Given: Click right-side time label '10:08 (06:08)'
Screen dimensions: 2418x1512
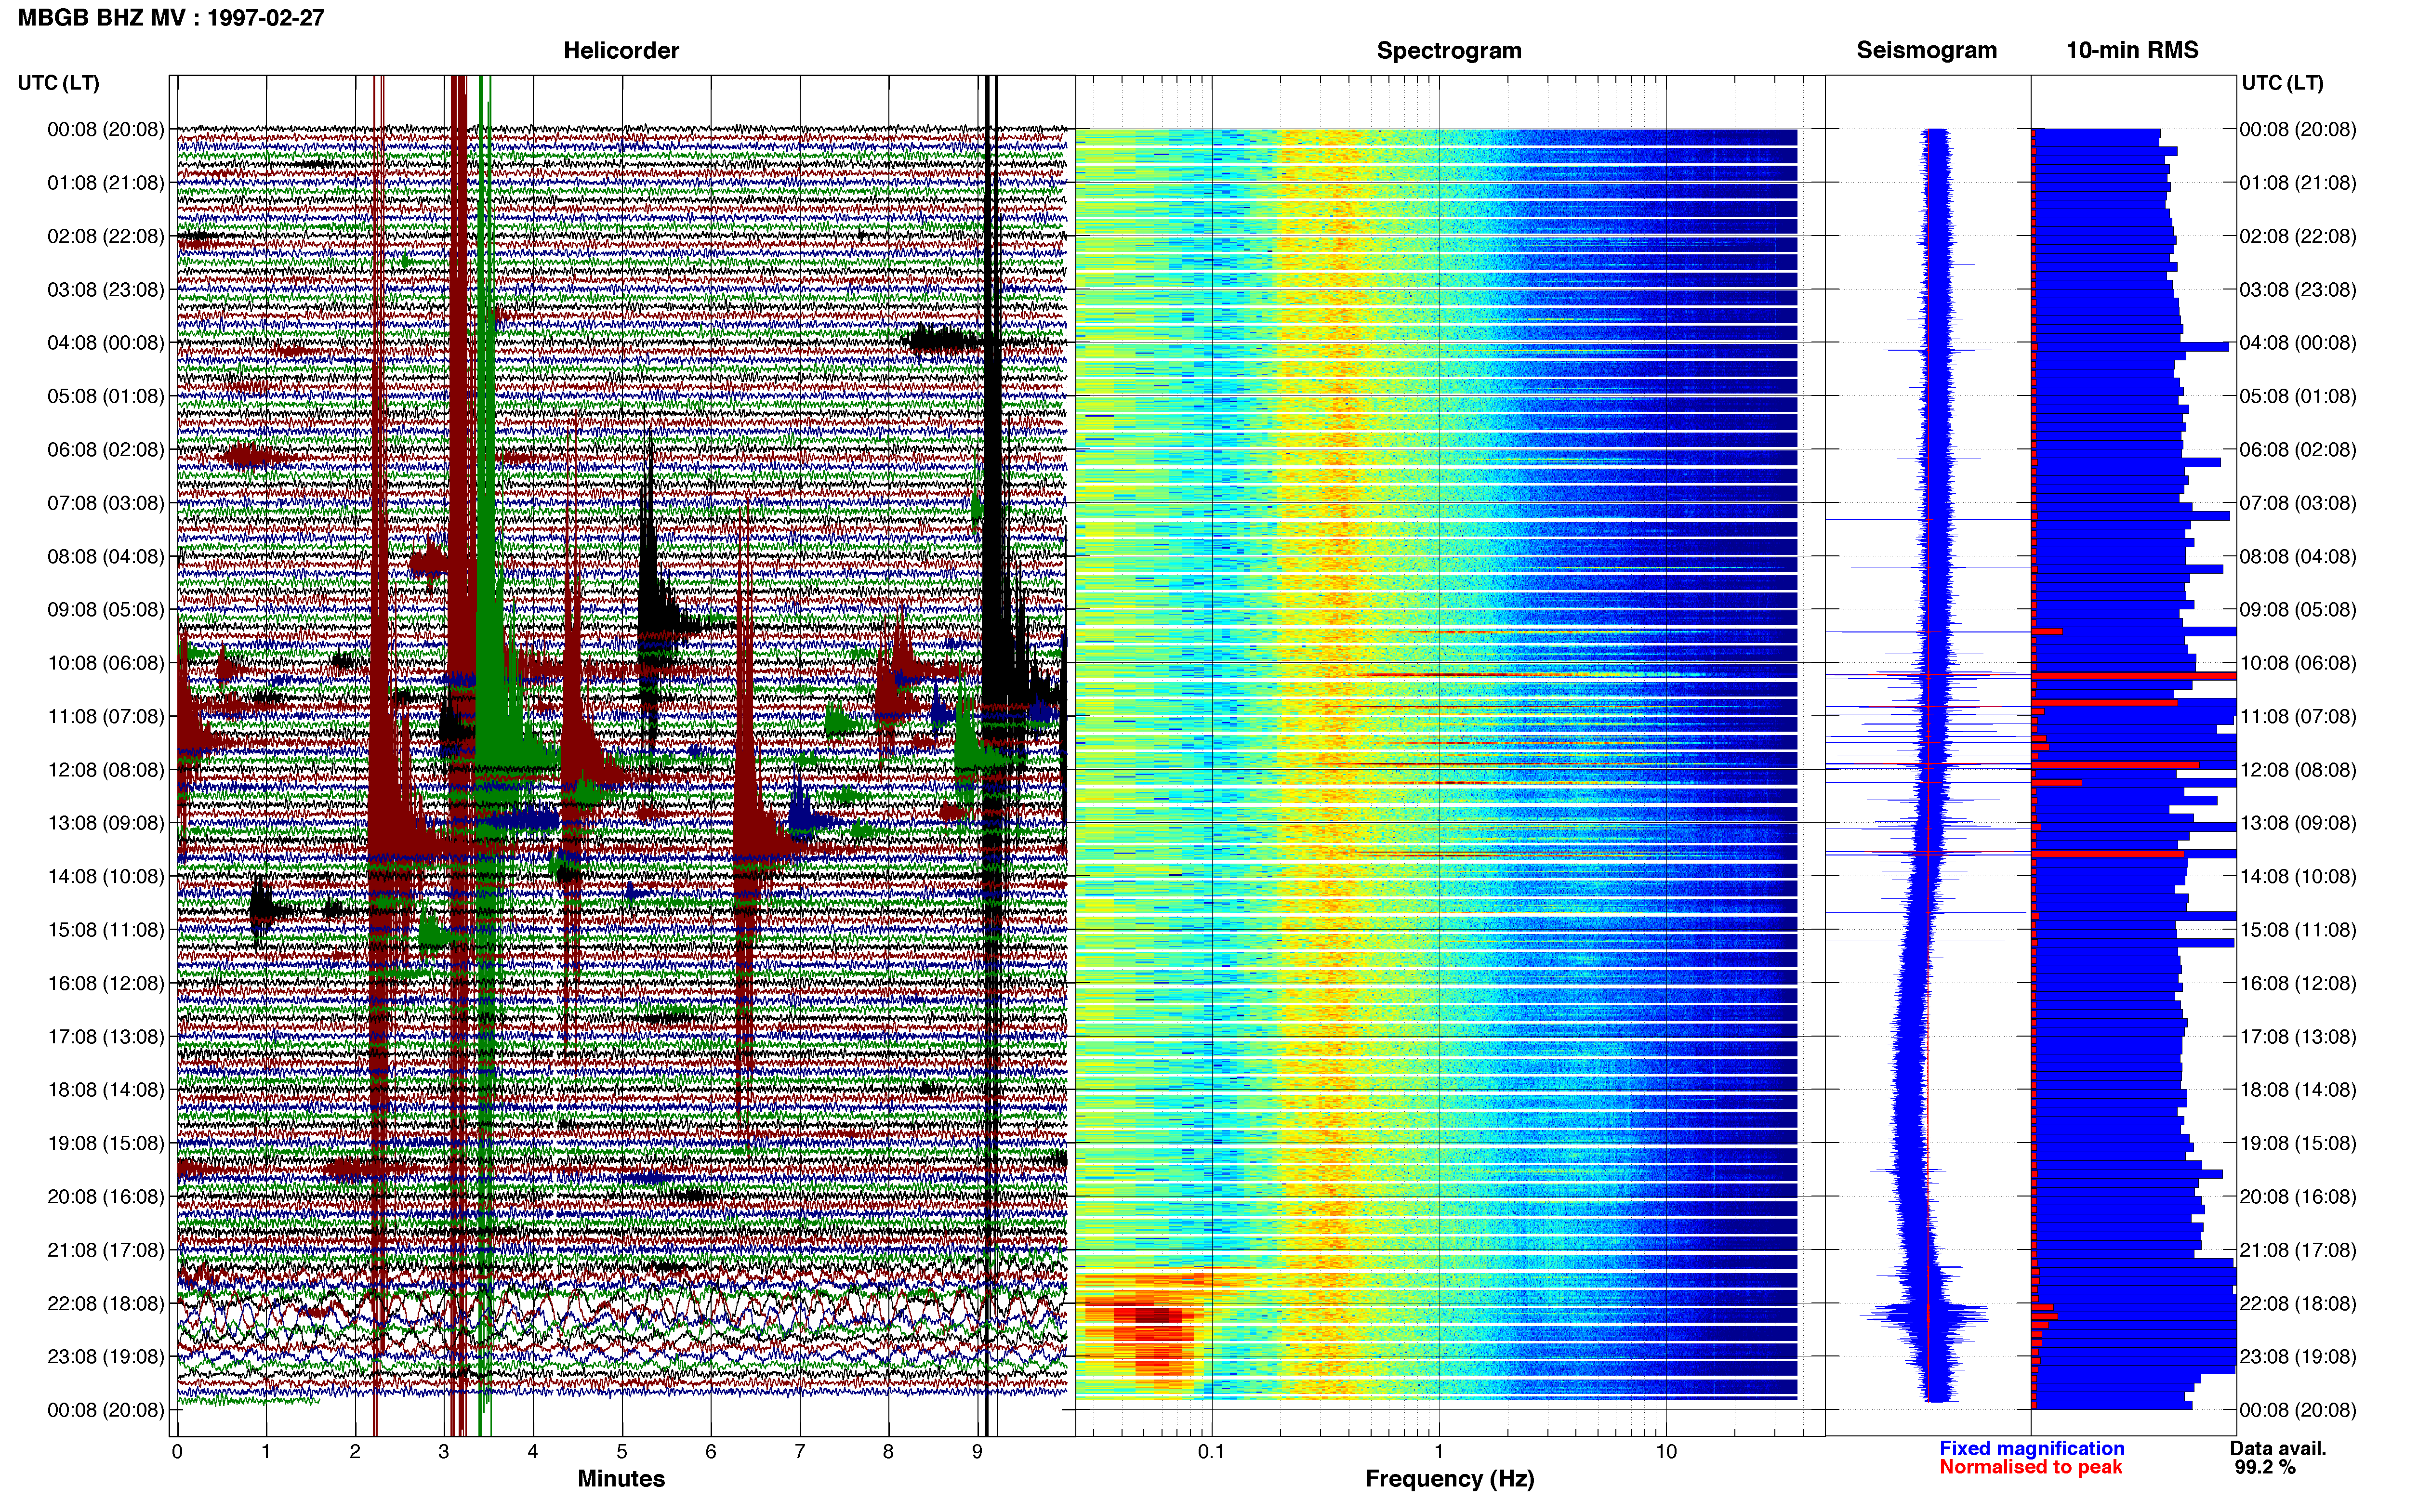Looking at the screenshot, I should coord(2298,663).
